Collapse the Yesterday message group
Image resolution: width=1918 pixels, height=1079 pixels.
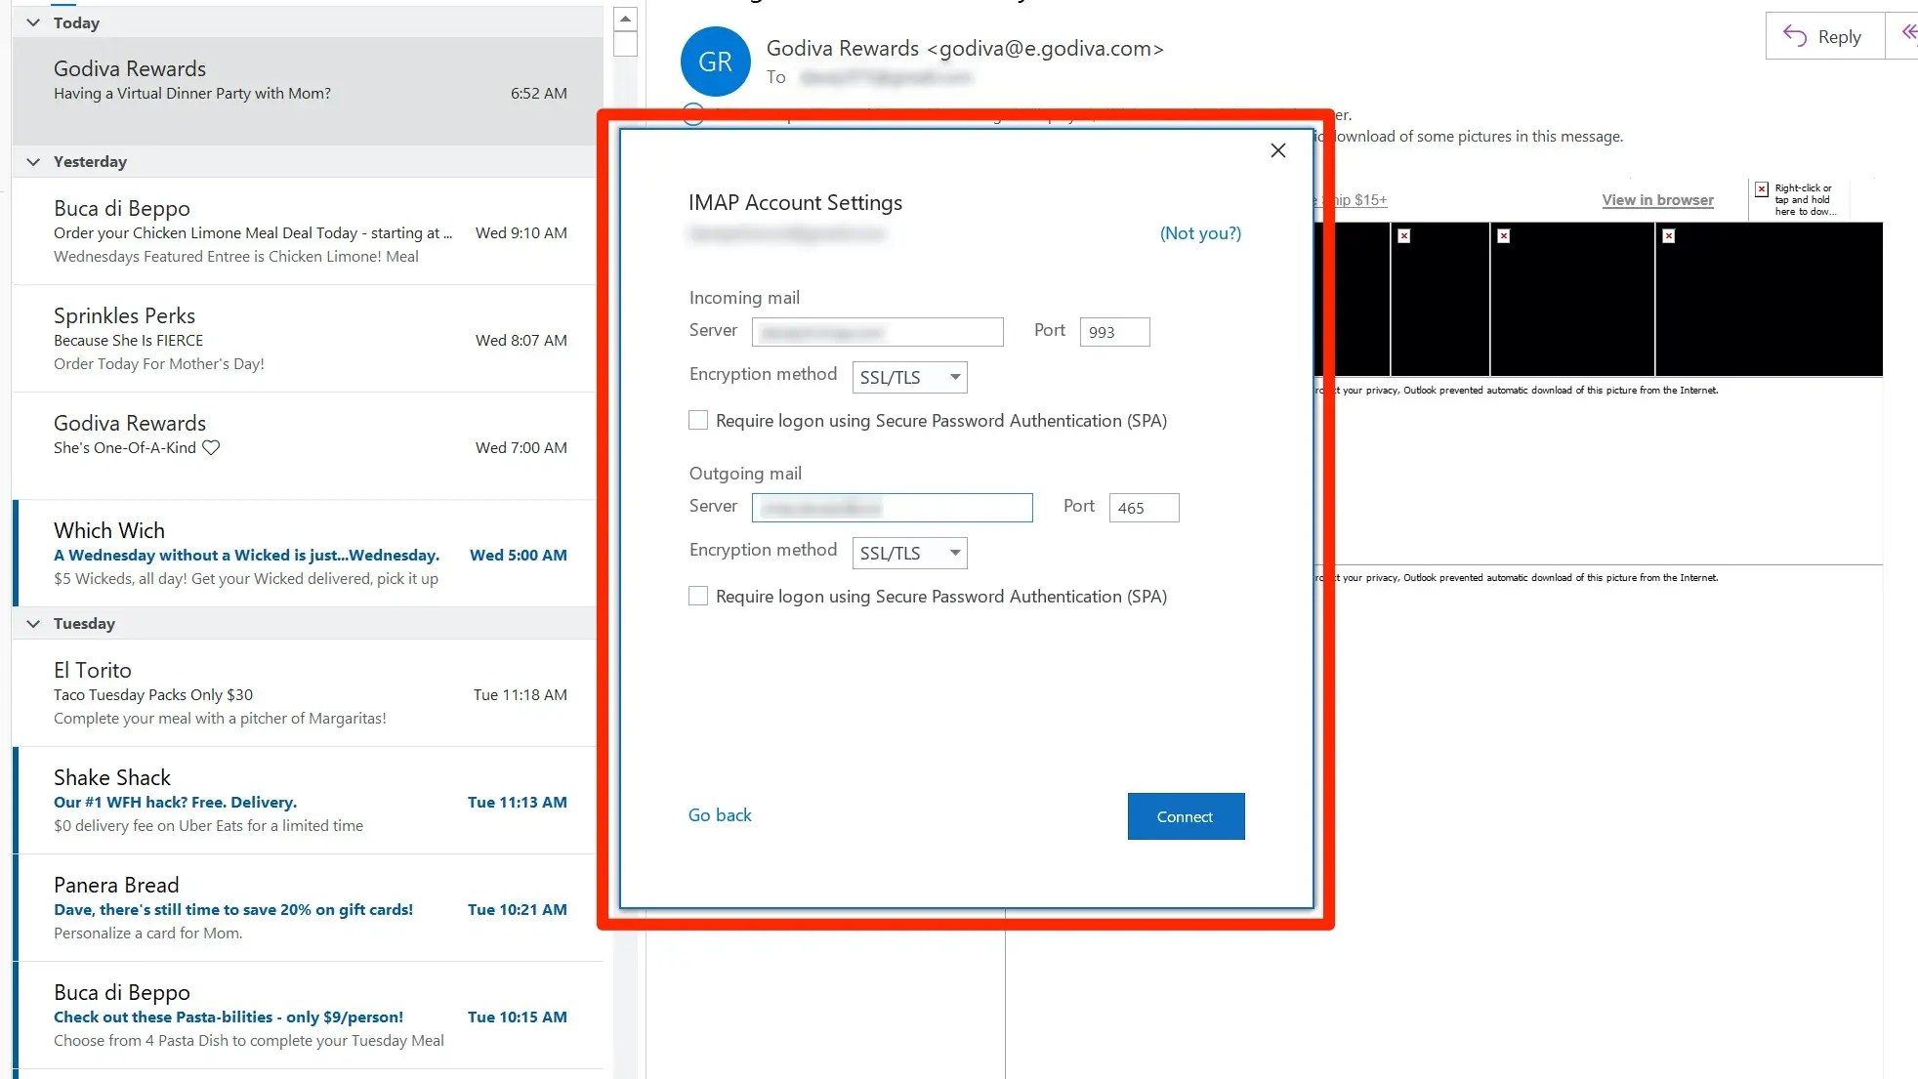(x=34, y=161)
